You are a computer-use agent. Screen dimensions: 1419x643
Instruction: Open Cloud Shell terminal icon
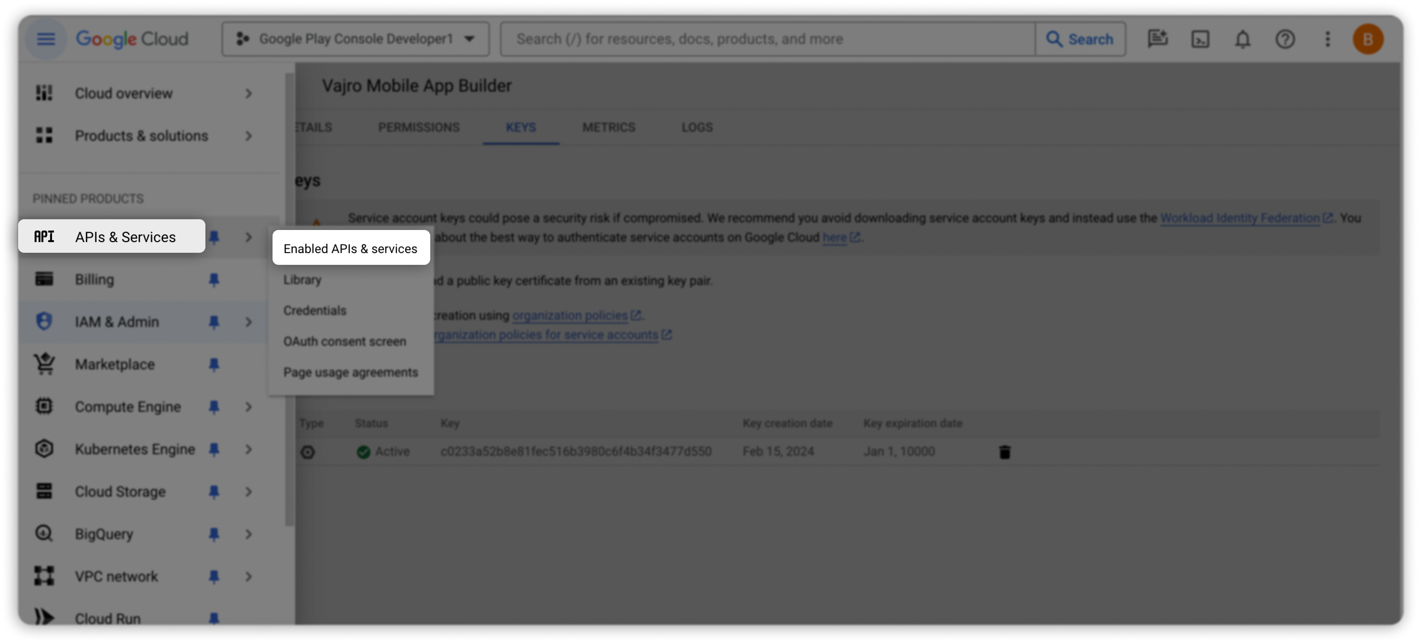[x=1200, y=39]
